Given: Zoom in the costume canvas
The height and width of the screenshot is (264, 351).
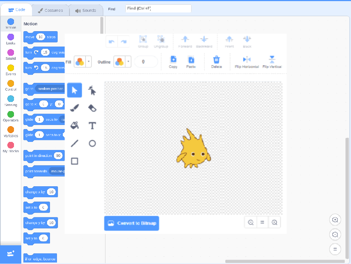Looking at the screenshot, I should 275,223.
